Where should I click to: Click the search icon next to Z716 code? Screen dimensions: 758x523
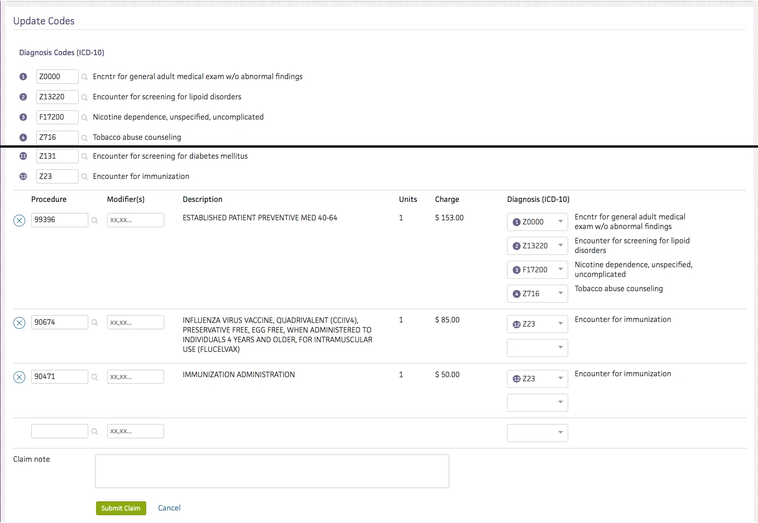click(85, 138)
